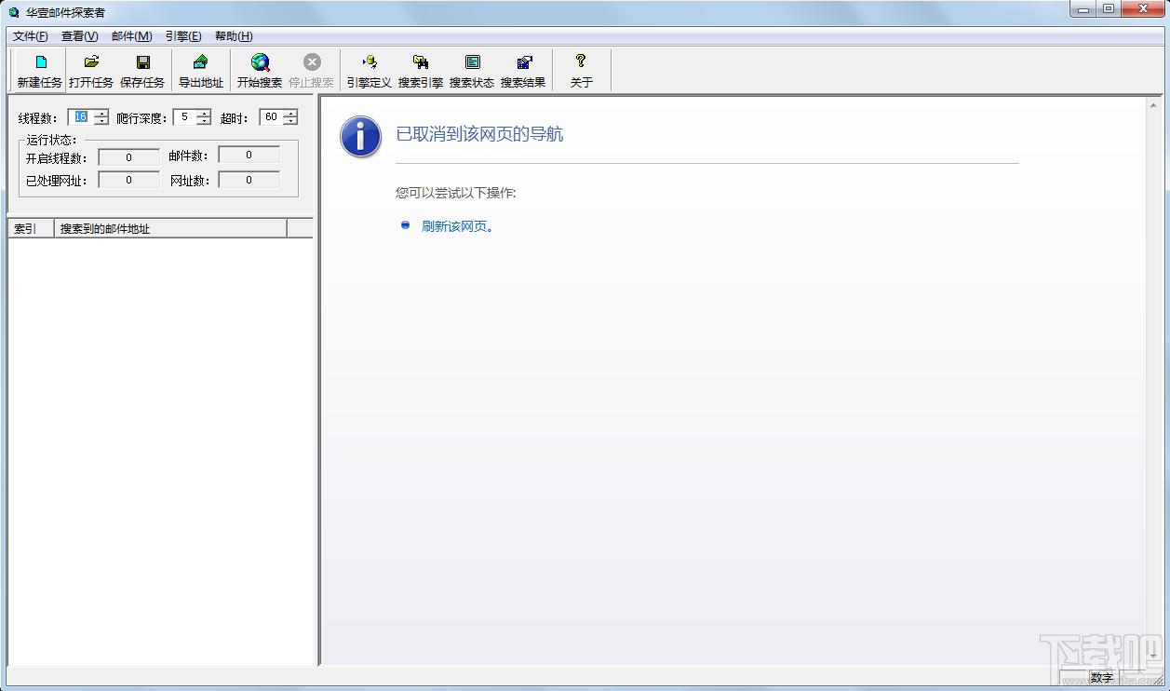
Task: Decrease the 爬行深度 crawl depth
Action: point(204,121)
